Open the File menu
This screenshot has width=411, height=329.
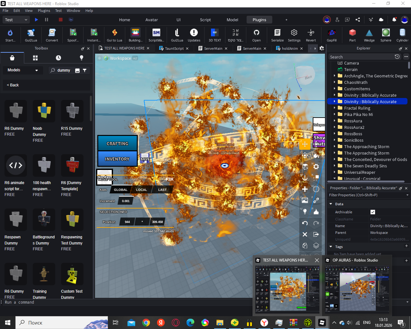pyautogui.click(x=5, y=11)
